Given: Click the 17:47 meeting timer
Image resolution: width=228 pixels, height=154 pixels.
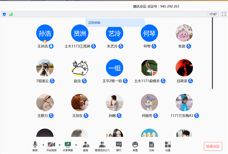Looking at the screenshot, I should [212, 14].
